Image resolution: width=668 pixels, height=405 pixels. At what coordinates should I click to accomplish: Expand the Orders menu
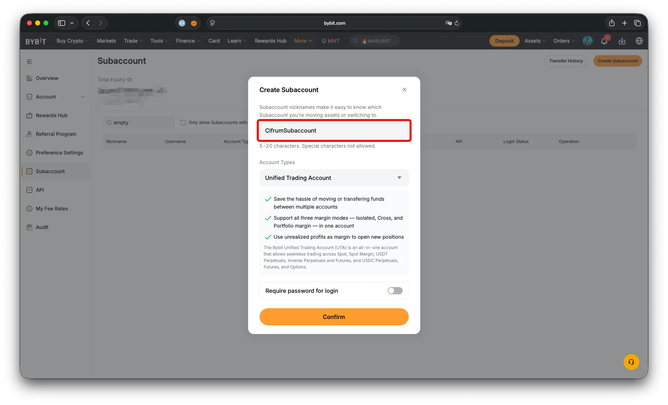point(564,41)
